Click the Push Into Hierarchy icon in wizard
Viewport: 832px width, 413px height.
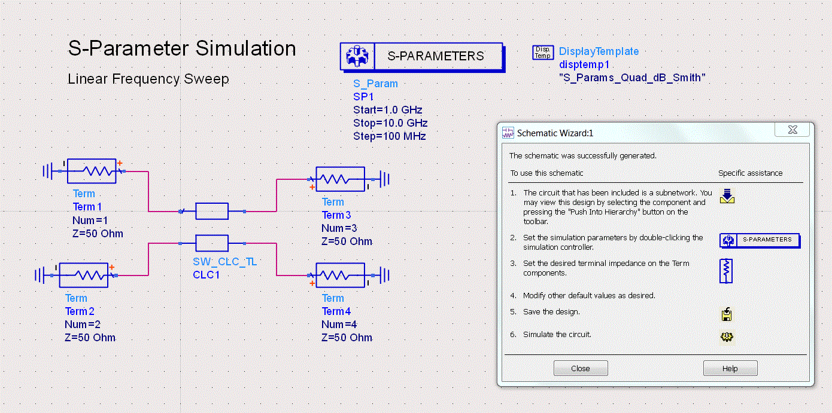pyautogui.click(x=727, y=196)
